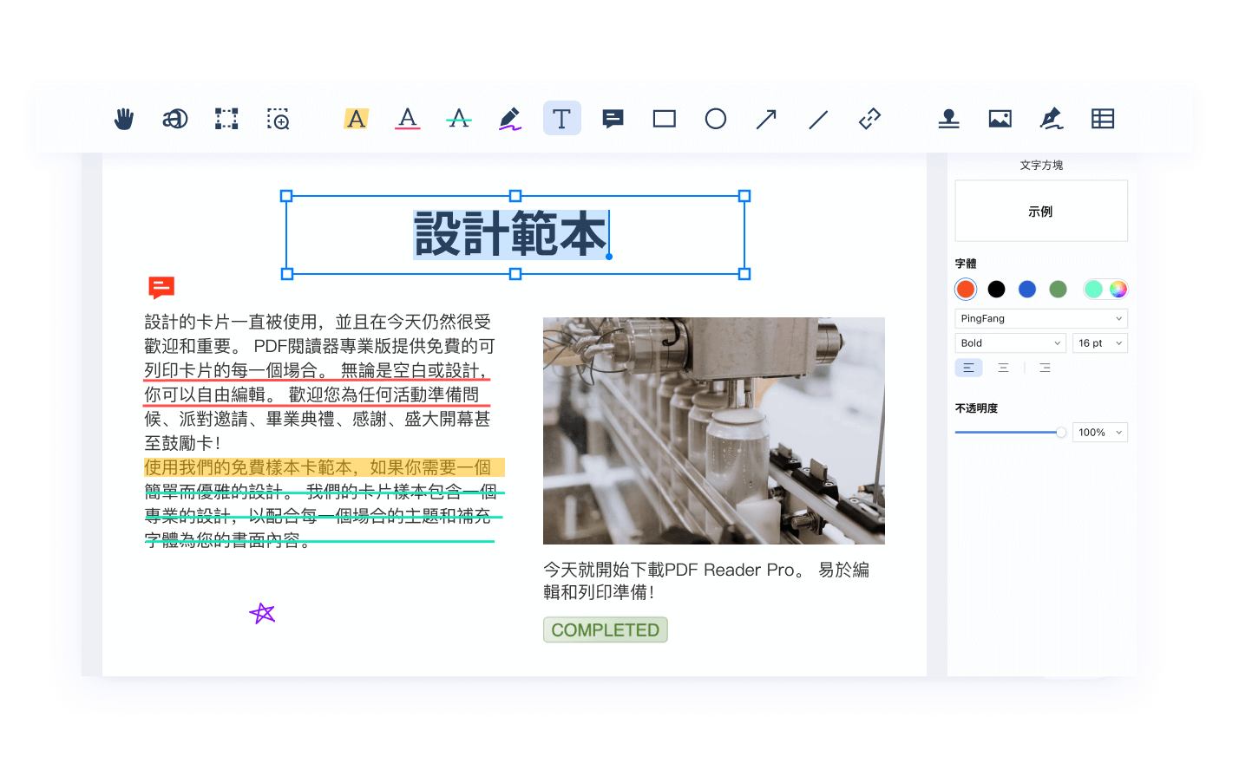Select the Rectangle shape tool

[x=665, y=119]
